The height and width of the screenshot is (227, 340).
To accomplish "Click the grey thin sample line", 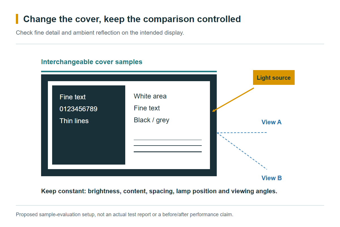I will (168, 140).
